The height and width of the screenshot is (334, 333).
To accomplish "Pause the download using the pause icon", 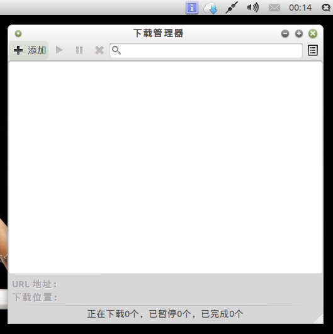I will tap(79, 50).
